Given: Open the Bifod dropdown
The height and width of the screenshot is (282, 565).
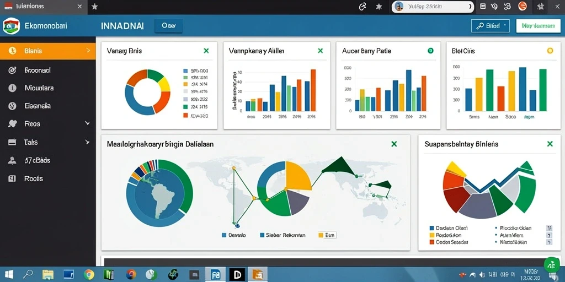Looking at the screenshot, I should (x=490, y=26).
